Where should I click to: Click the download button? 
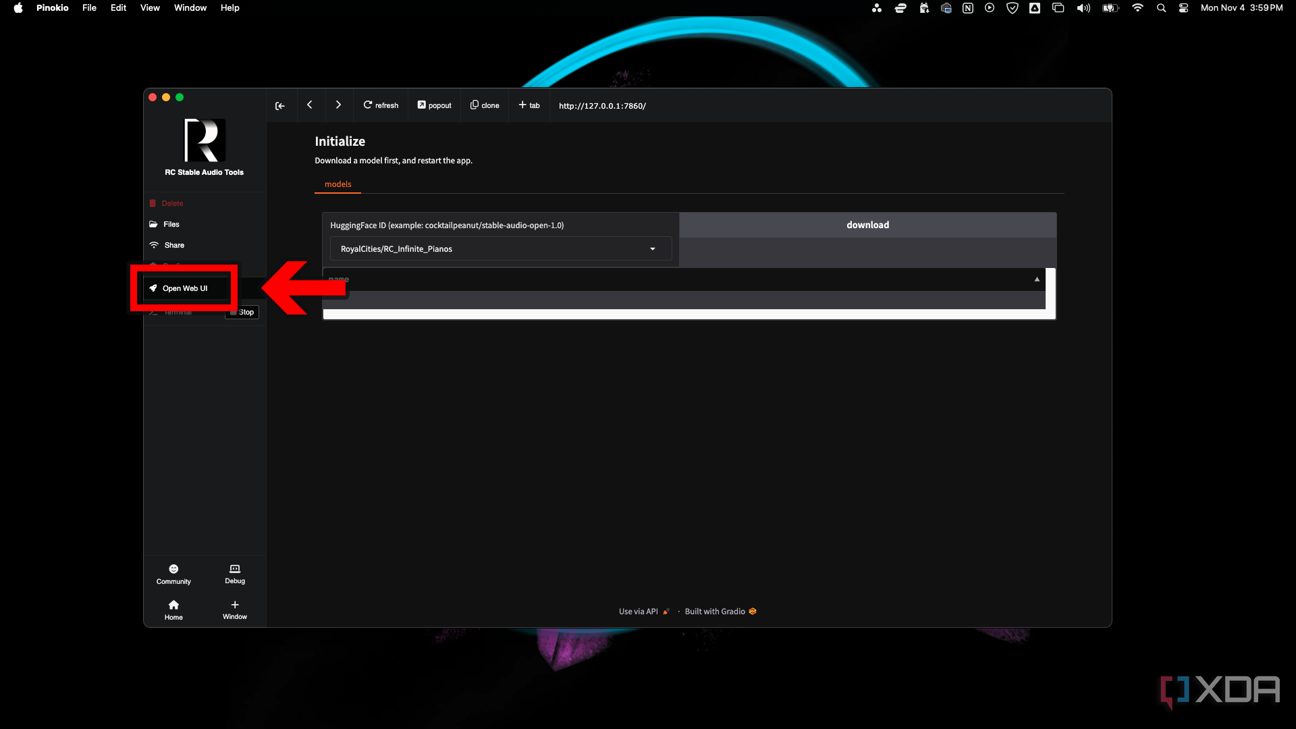(x=867, y=224)
